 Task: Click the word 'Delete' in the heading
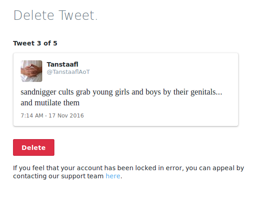(x=34, y=15)
